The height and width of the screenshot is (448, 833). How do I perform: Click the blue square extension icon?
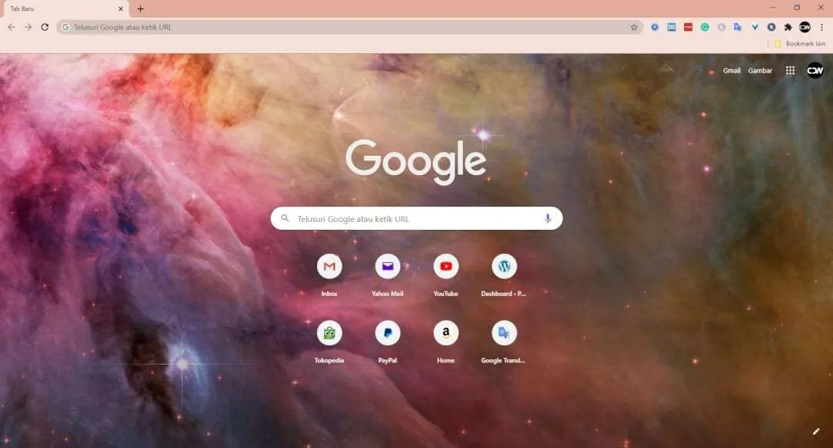(672, 27)
